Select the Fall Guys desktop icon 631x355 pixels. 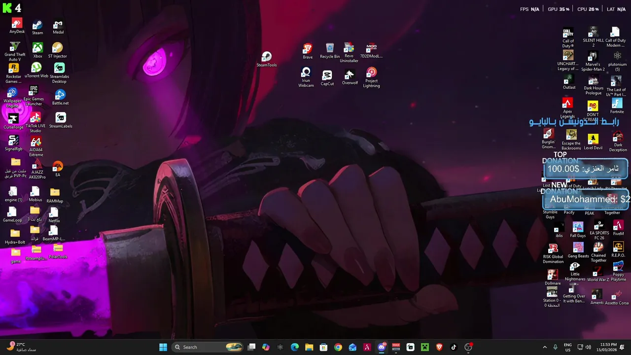[578, 230]
